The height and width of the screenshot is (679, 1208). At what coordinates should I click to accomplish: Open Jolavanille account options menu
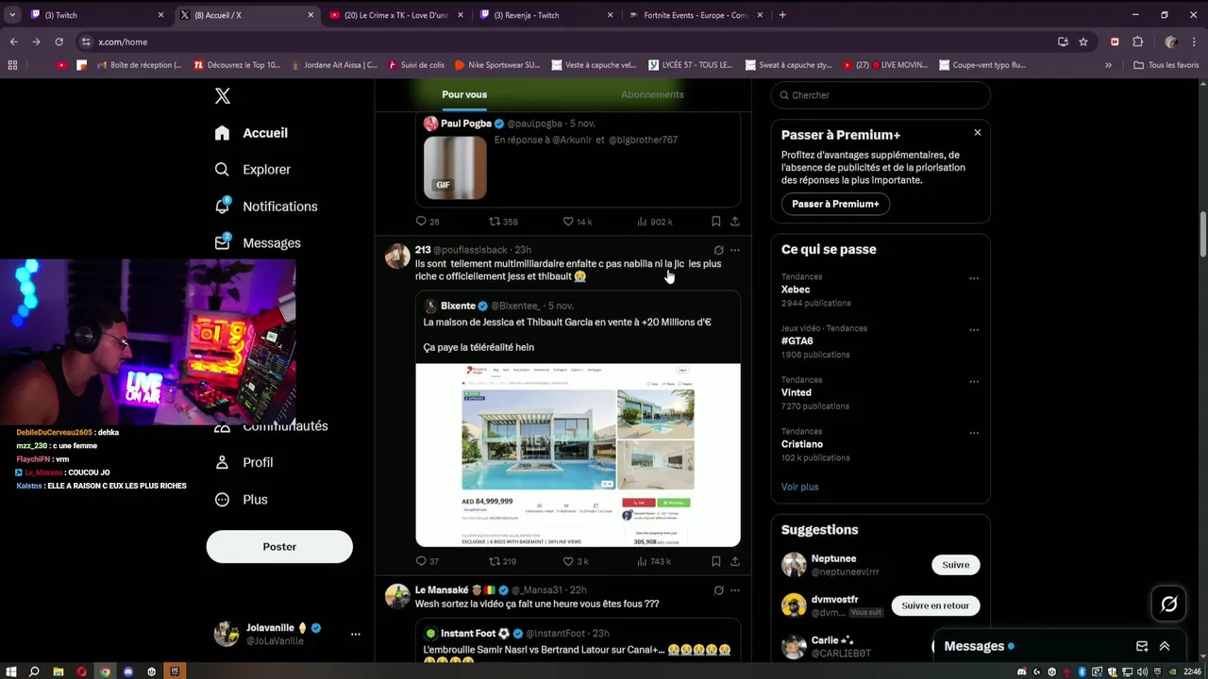pyautogui.click(x=355, y=634)
